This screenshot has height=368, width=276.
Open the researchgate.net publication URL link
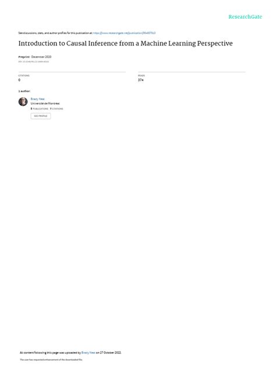tap(124, 33)
